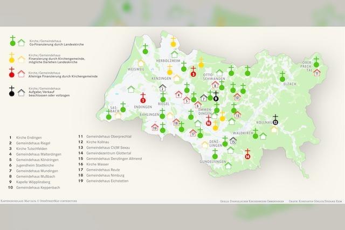
Task: Click black house marker 2 near Kenzingen
Action: (x=162, y=88)
